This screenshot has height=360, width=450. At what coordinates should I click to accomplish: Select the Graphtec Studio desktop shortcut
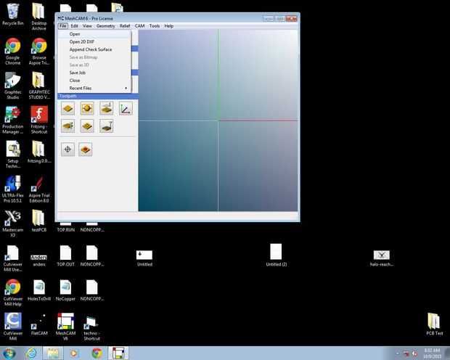(12, 86)
